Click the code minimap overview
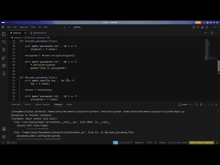Viewport: 220px width, 165px height. click(210, 50)
